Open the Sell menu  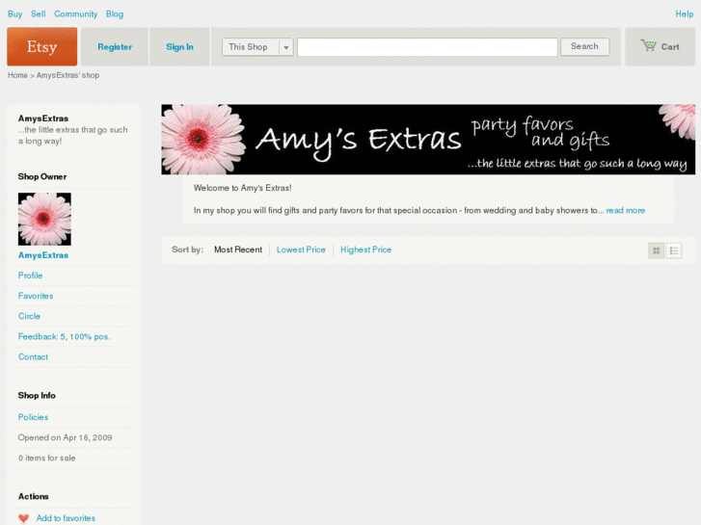(x=39, y=13)
